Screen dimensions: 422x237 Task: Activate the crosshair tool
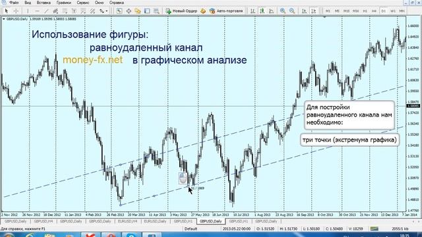(16, 11)
